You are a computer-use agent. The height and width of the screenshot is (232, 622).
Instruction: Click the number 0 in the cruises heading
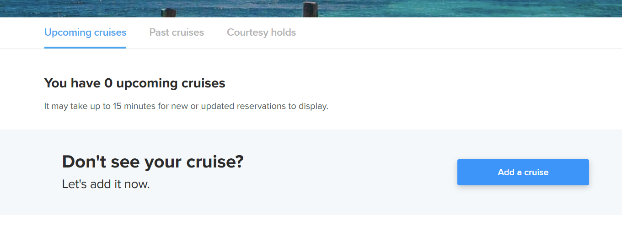tap(108, 83)
